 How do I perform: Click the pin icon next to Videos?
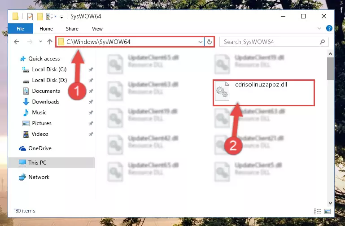(x=91, y=134)
